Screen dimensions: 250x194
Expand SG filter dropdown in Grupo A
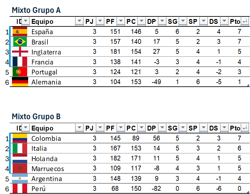click(183, 22)
